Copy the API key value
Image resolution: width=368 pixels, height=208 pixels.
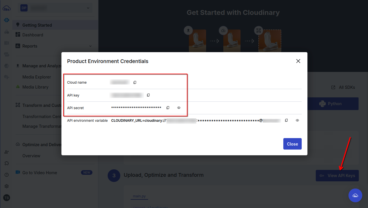(x=148, y=95)
